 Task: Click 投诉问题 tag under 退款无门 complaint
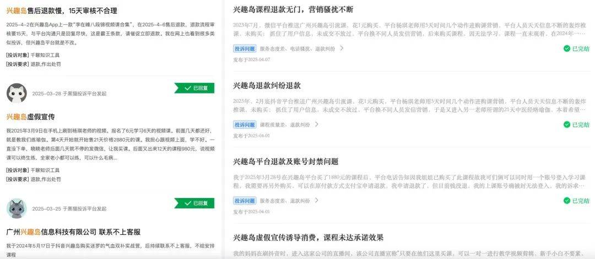[245, 49]
